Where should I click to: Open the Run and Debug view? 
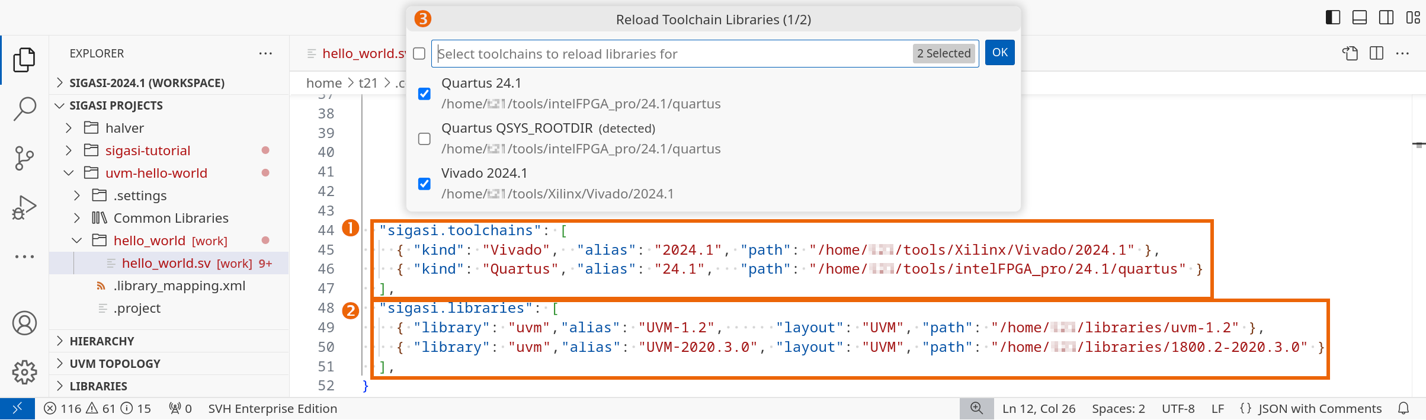24,207
